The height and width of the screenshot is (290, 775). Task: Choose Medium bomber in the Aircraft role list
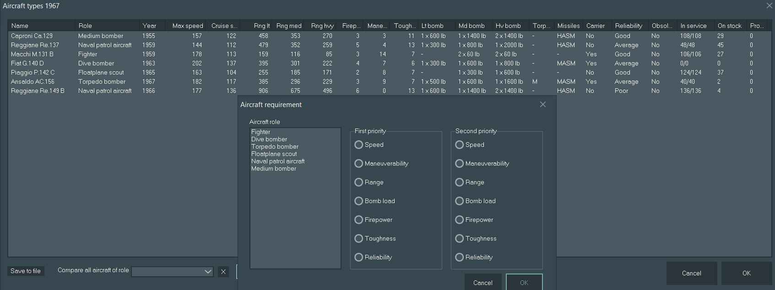[x=295, y=168]
